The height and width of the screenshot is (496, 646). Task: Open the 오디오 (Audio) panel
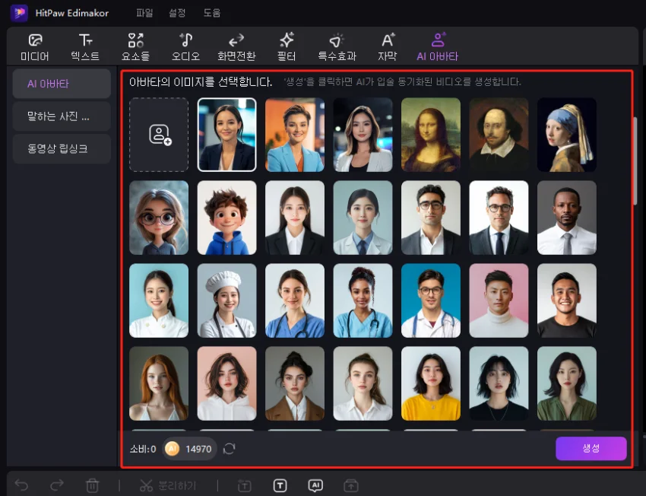click(185, 46)
